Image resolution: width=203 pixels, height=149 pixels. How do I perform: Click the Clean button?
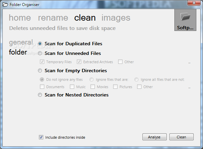coord(181,137)
